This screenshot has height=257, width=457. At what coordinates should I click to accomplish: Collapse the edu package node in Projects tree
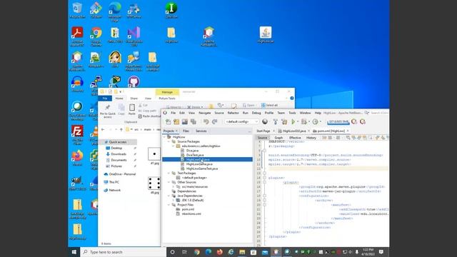[174, 146]
